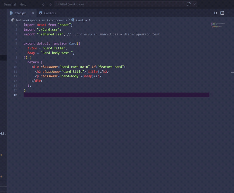234x193 pixels.
Task: Select test-workspace in the breadcrumb
Action: click(x=27, y=20)
